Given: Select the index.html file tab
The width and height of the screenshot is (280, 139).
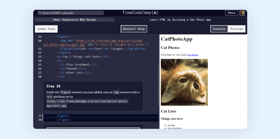Looking at the screenshot, I should 46,29.
